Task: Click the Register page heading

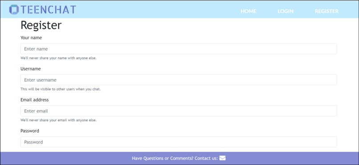Action: [41, 25]
